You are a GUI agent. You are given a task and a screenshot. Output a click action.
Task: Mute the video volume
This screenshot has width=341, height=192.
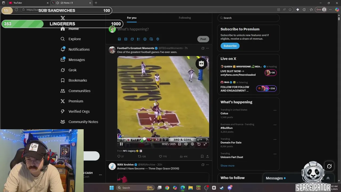click(186, 144)
